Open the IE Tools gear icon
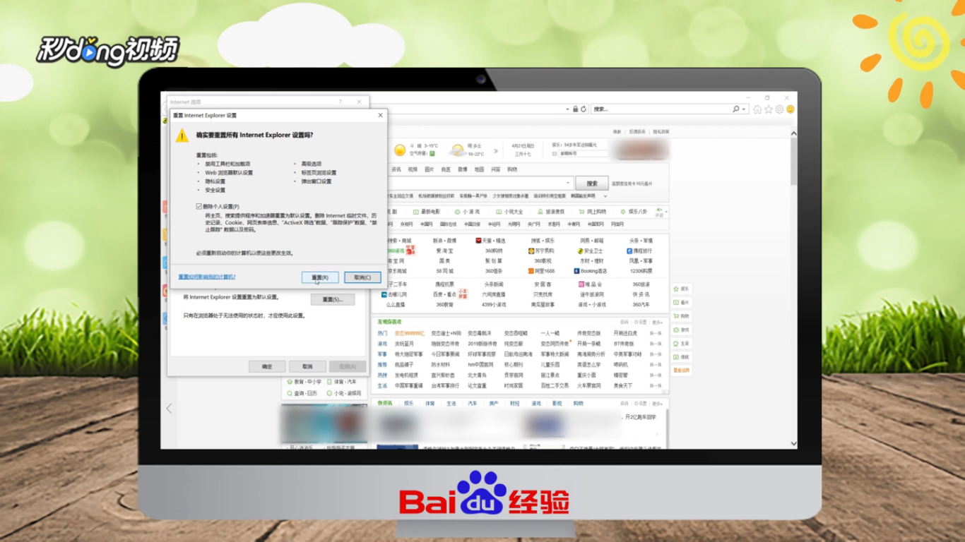 [779, 109]
